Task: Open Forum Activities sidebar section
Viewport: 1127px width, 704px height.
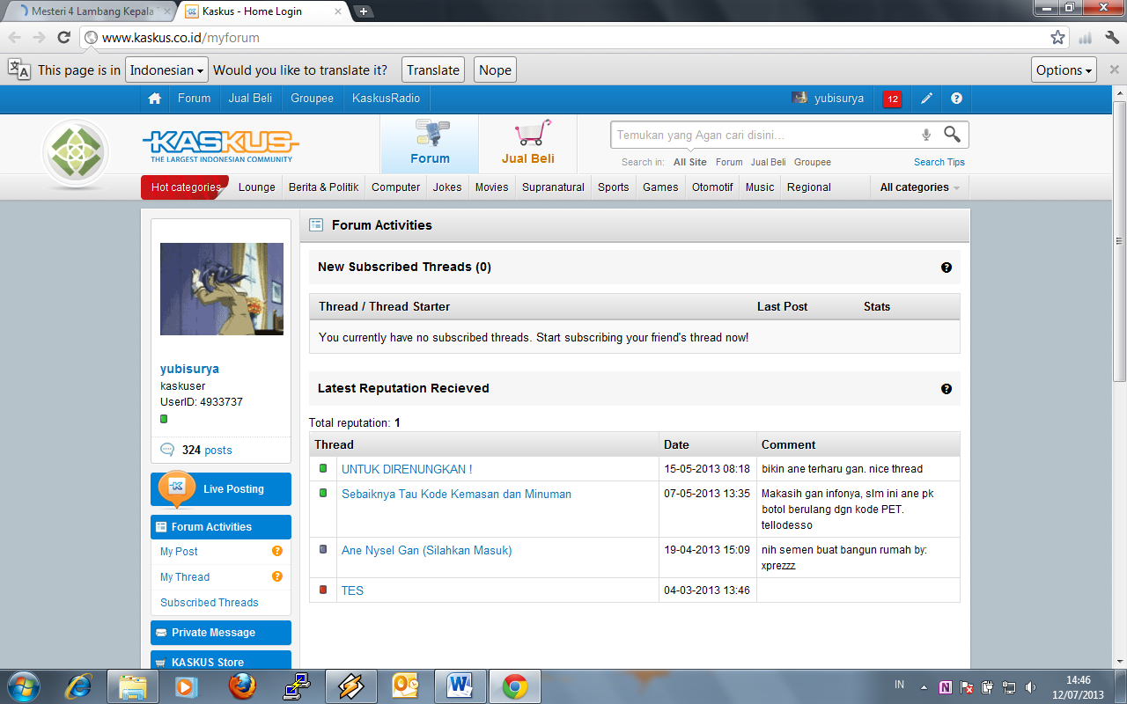Action: (221, 527)
